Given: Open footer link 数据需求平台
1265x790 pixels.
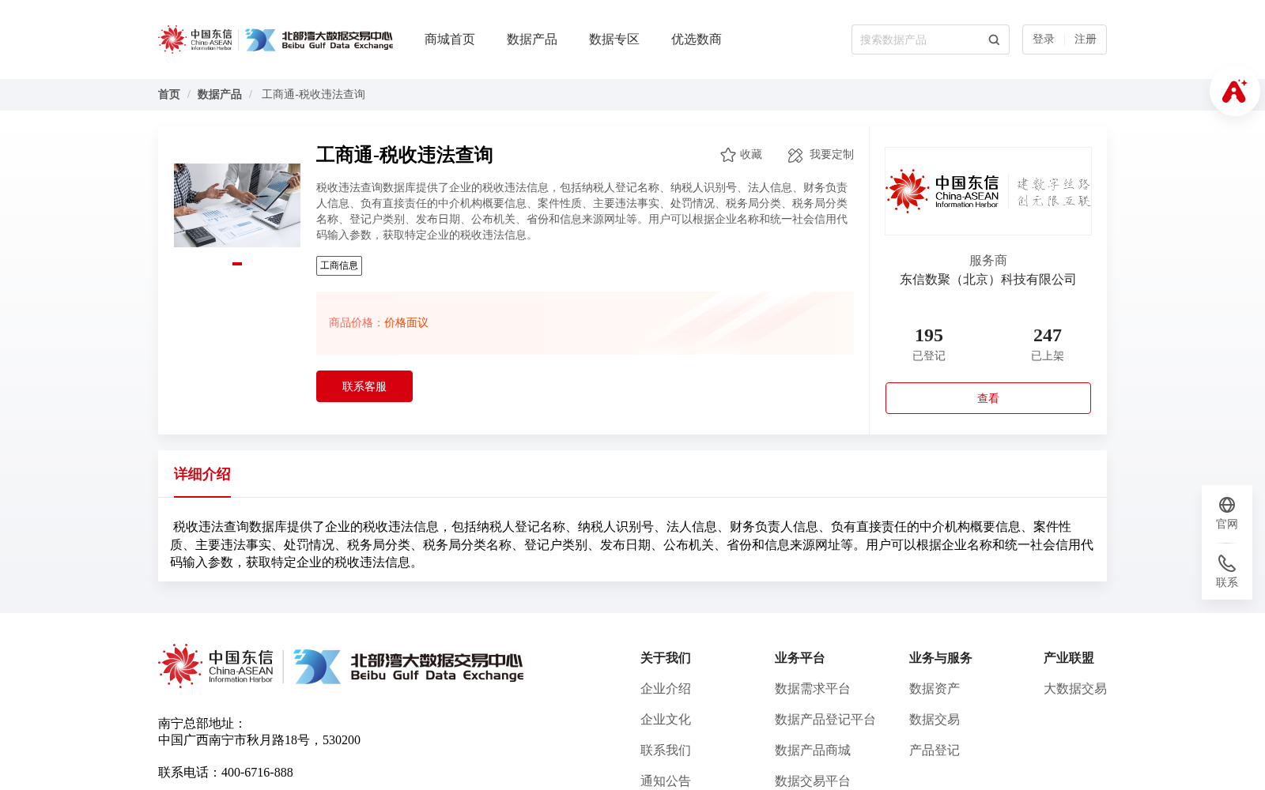Looking at the screenshot, I should 813,689.
